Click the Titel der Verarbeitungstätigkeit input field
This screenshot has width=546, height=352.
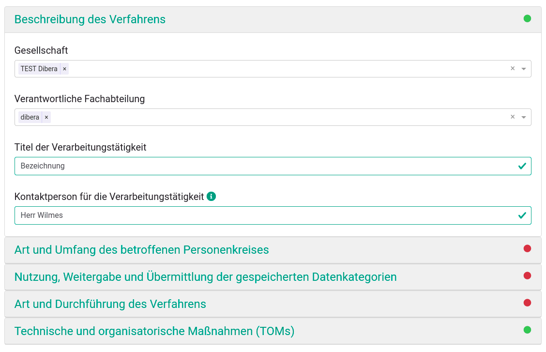[x=273, y=166]
